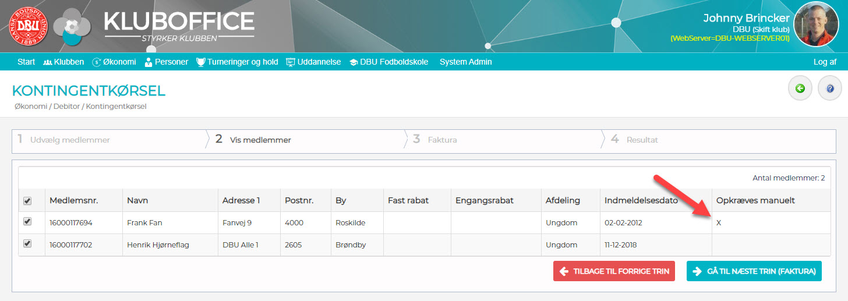Screen dimensions: 848x301
Task: Uncheck the Frank Fan row checkbox
Action: click(x=27, y=222)
